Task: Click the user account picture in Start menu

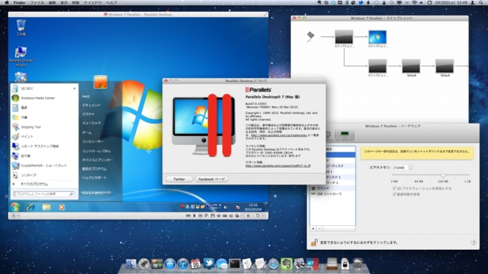Action: 100,82
